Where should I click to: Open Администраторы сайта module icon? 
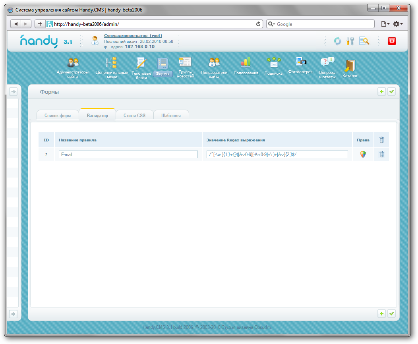pos(73,63)
